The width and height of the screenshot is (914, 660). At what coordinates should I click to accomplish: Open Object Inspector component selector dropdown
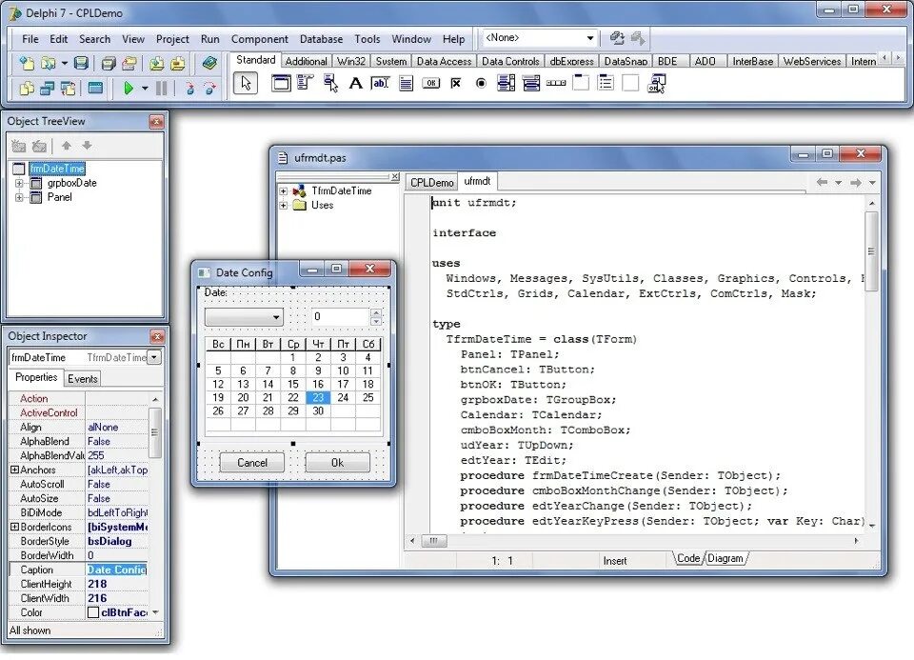154,357
